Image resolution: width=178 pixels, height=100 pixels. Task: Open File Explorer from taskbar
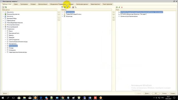pos(24,98)
